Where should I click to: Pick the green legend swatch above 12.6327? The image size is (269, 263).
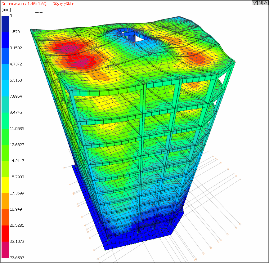(x=5, y=136)
